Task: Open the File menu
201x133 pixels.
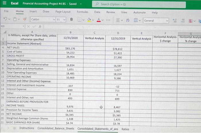Action: (6, 11)
